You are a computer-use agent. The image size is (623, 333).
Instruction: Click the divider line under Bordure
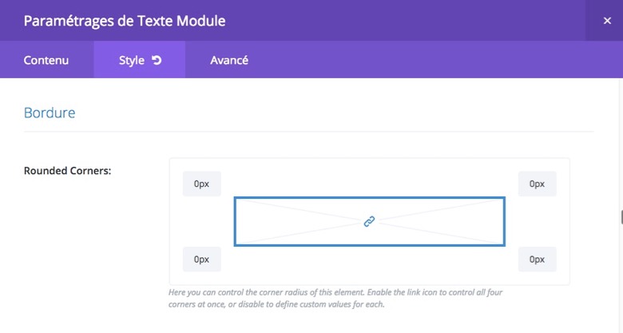click(x=309, y=131)
